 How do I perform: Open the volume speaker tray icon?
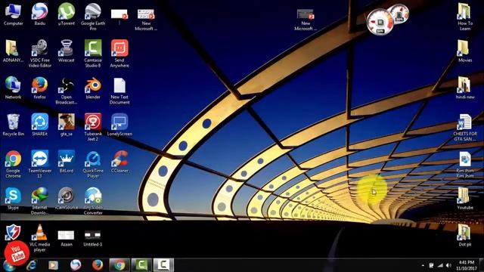click(448, 265)
